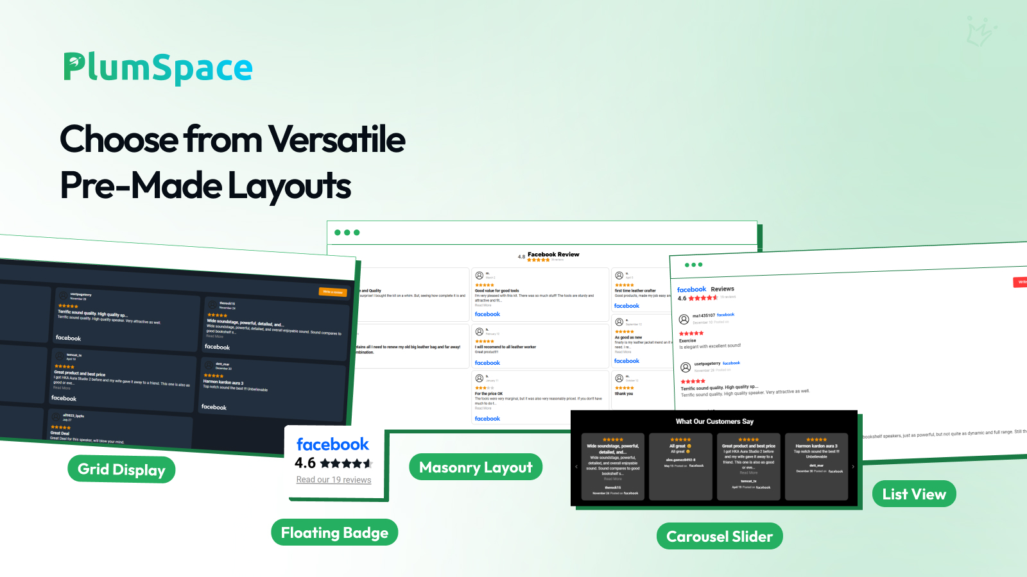Click 'What Our Customers Say' carousel heading

click(x=714, y=421)
